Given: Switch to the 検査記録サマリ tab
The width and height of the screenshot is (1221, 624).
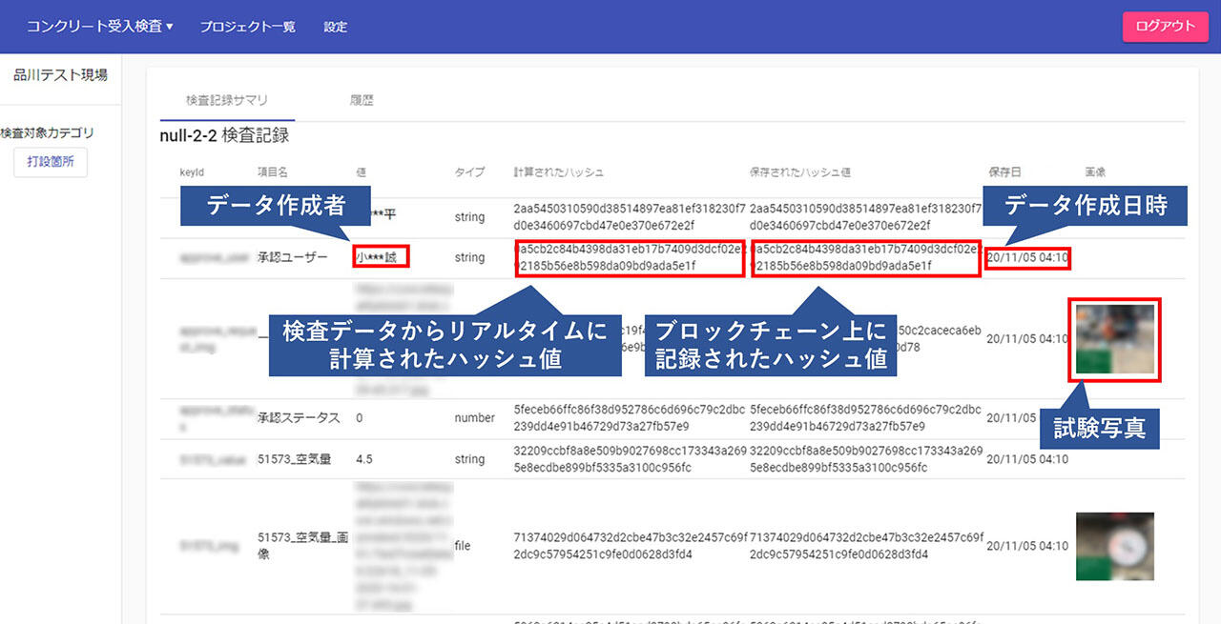Looking at the screenshot, I should [227, 100].
